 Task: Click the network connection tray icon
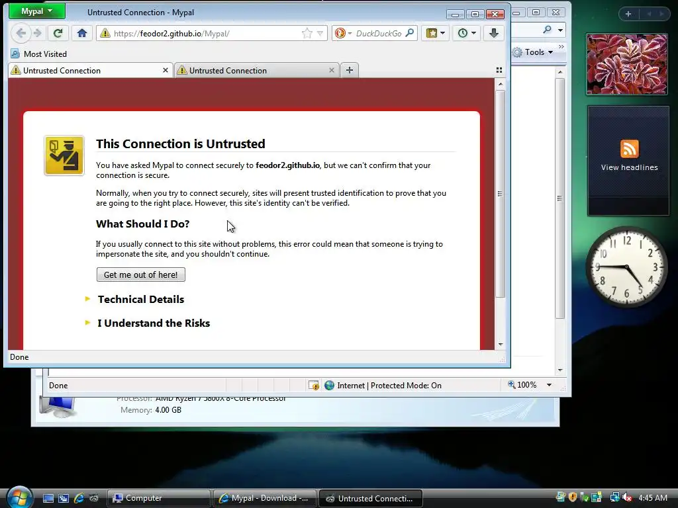(614, 497)
